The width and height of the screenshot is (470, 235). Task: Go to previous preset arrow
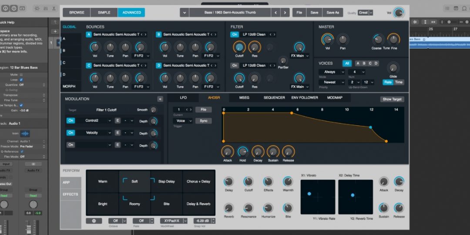coord(276,13)
